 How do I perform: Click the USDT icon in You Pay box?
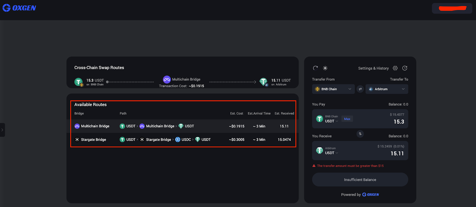[x=320, y=119]
